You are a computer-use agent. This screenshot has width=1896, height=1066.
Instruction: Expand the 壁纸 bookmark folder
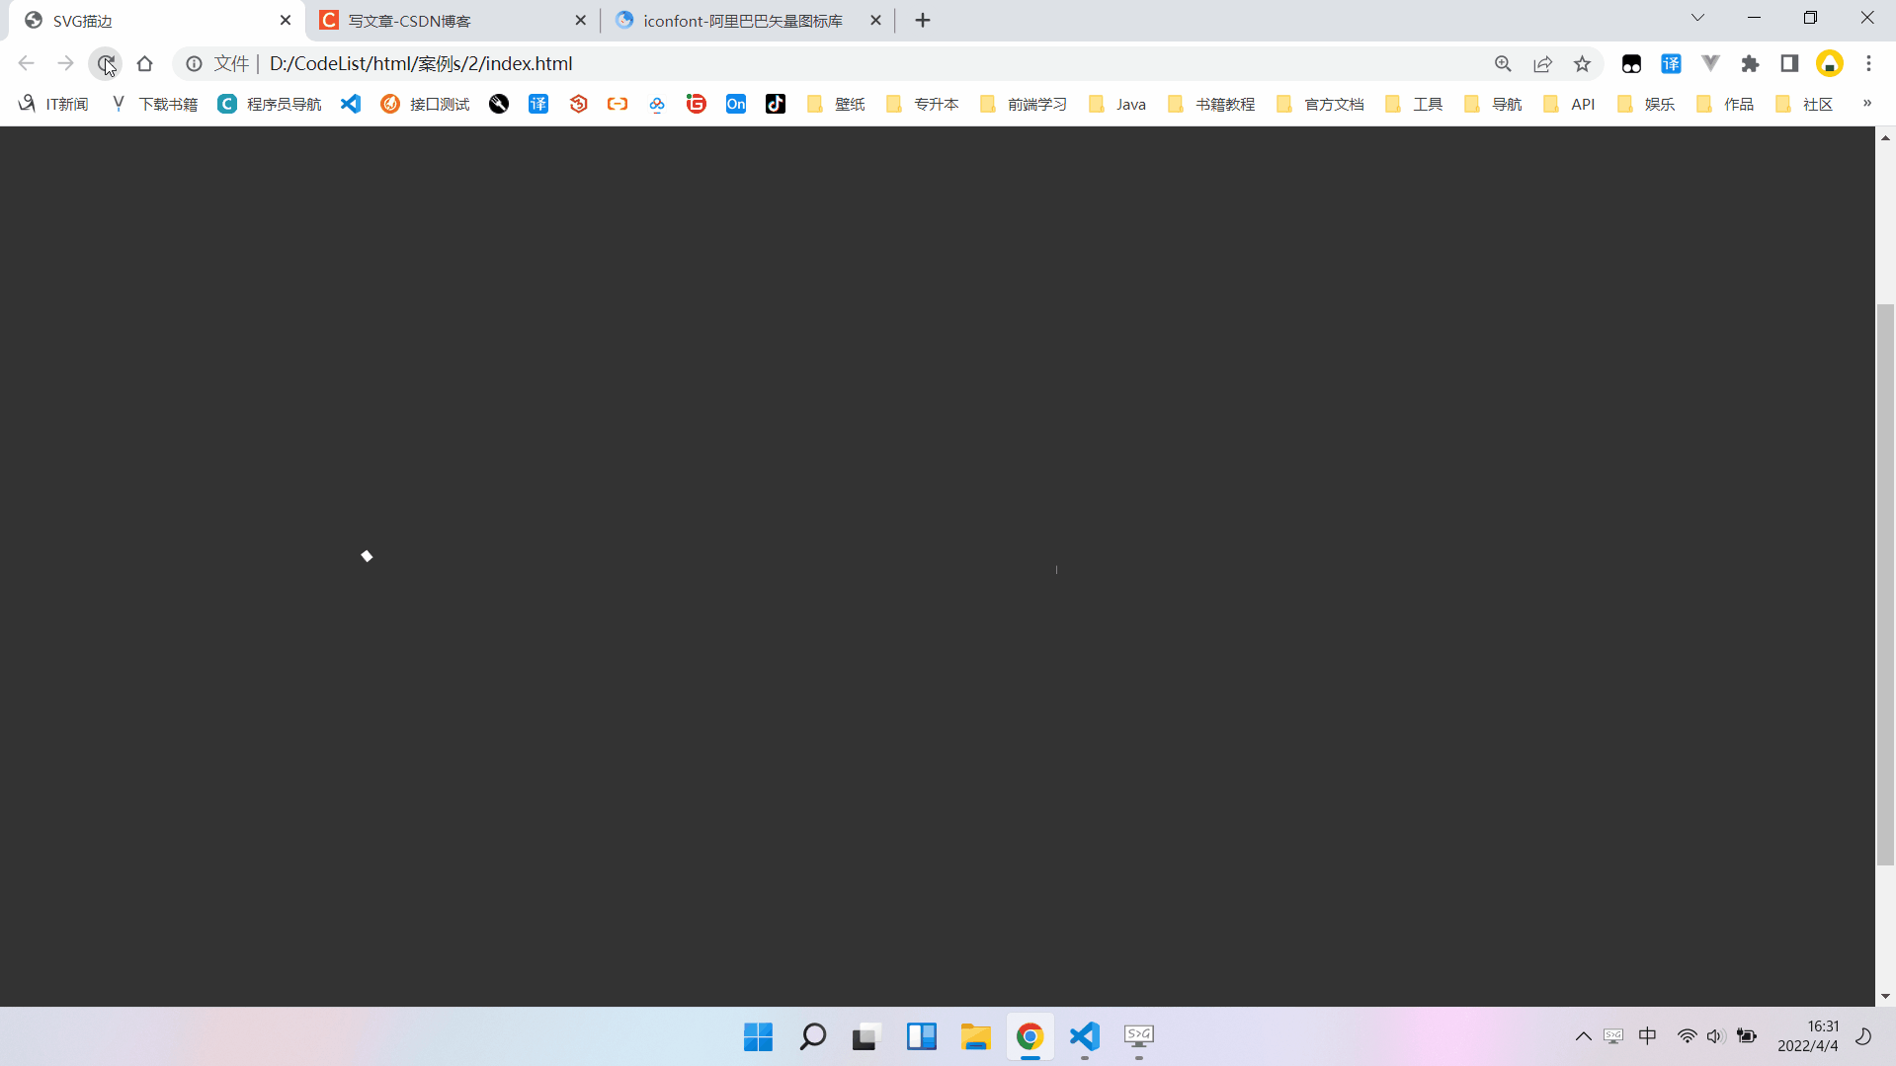836,104
